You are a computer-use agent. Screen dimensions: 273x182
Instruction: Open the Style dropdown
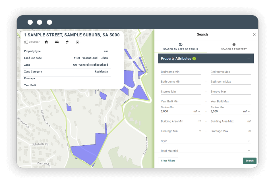click(x=249, y=141)
